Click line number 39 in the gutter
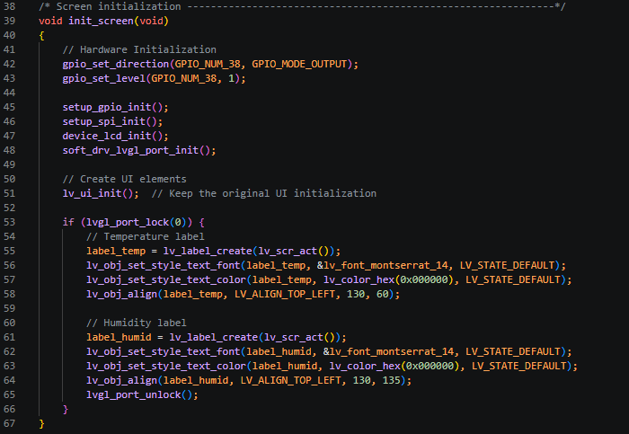This screenshot has height=434, width=629. point(9,21)
